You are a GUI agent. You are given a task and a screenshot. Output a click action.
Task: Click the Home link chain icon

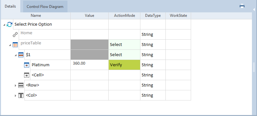pyautogui.click(x=15, y=35)
